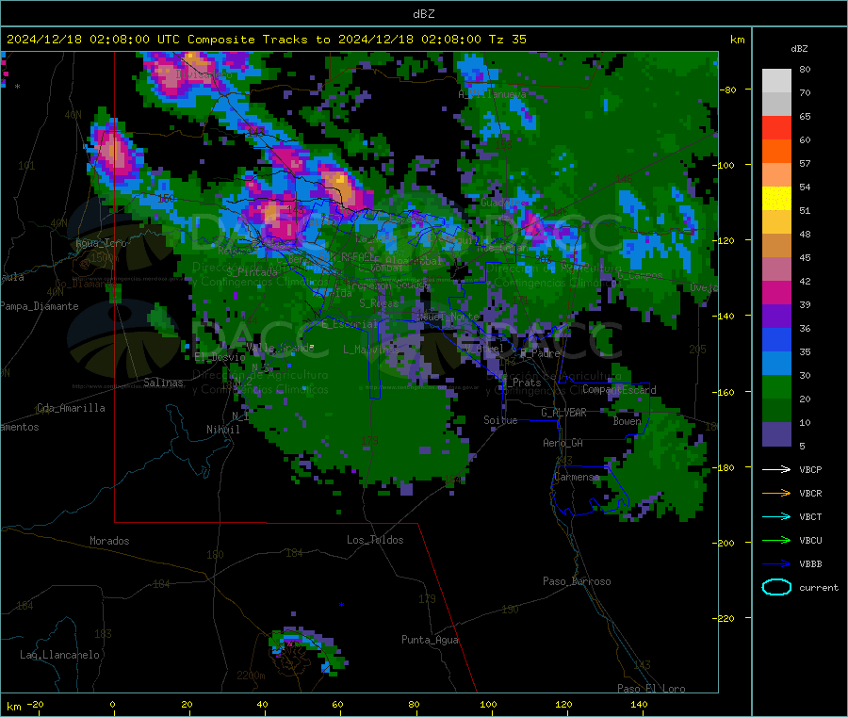
Task: Click the 'Bowen' map label
Action: click(x=627, y=421)
